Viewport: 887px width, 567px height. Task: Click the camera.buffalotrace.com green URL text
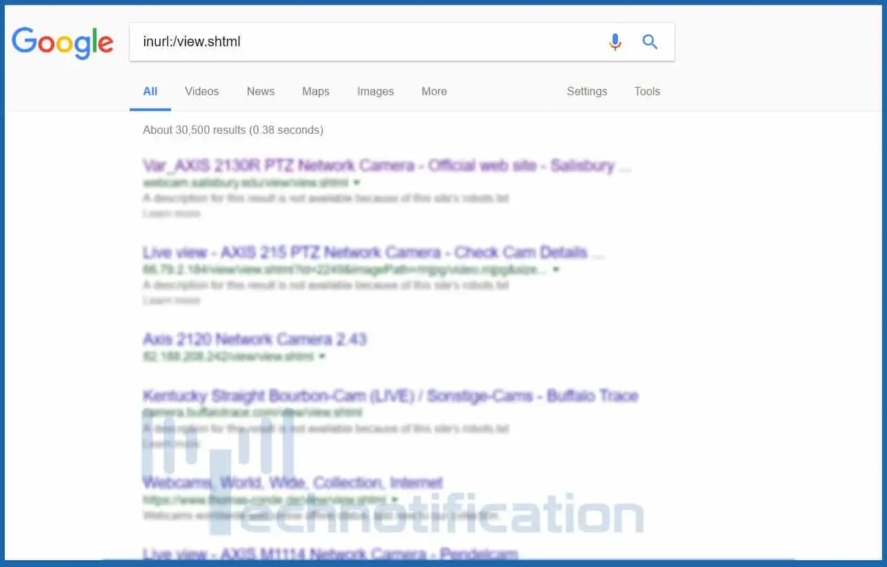pos(252,413)
